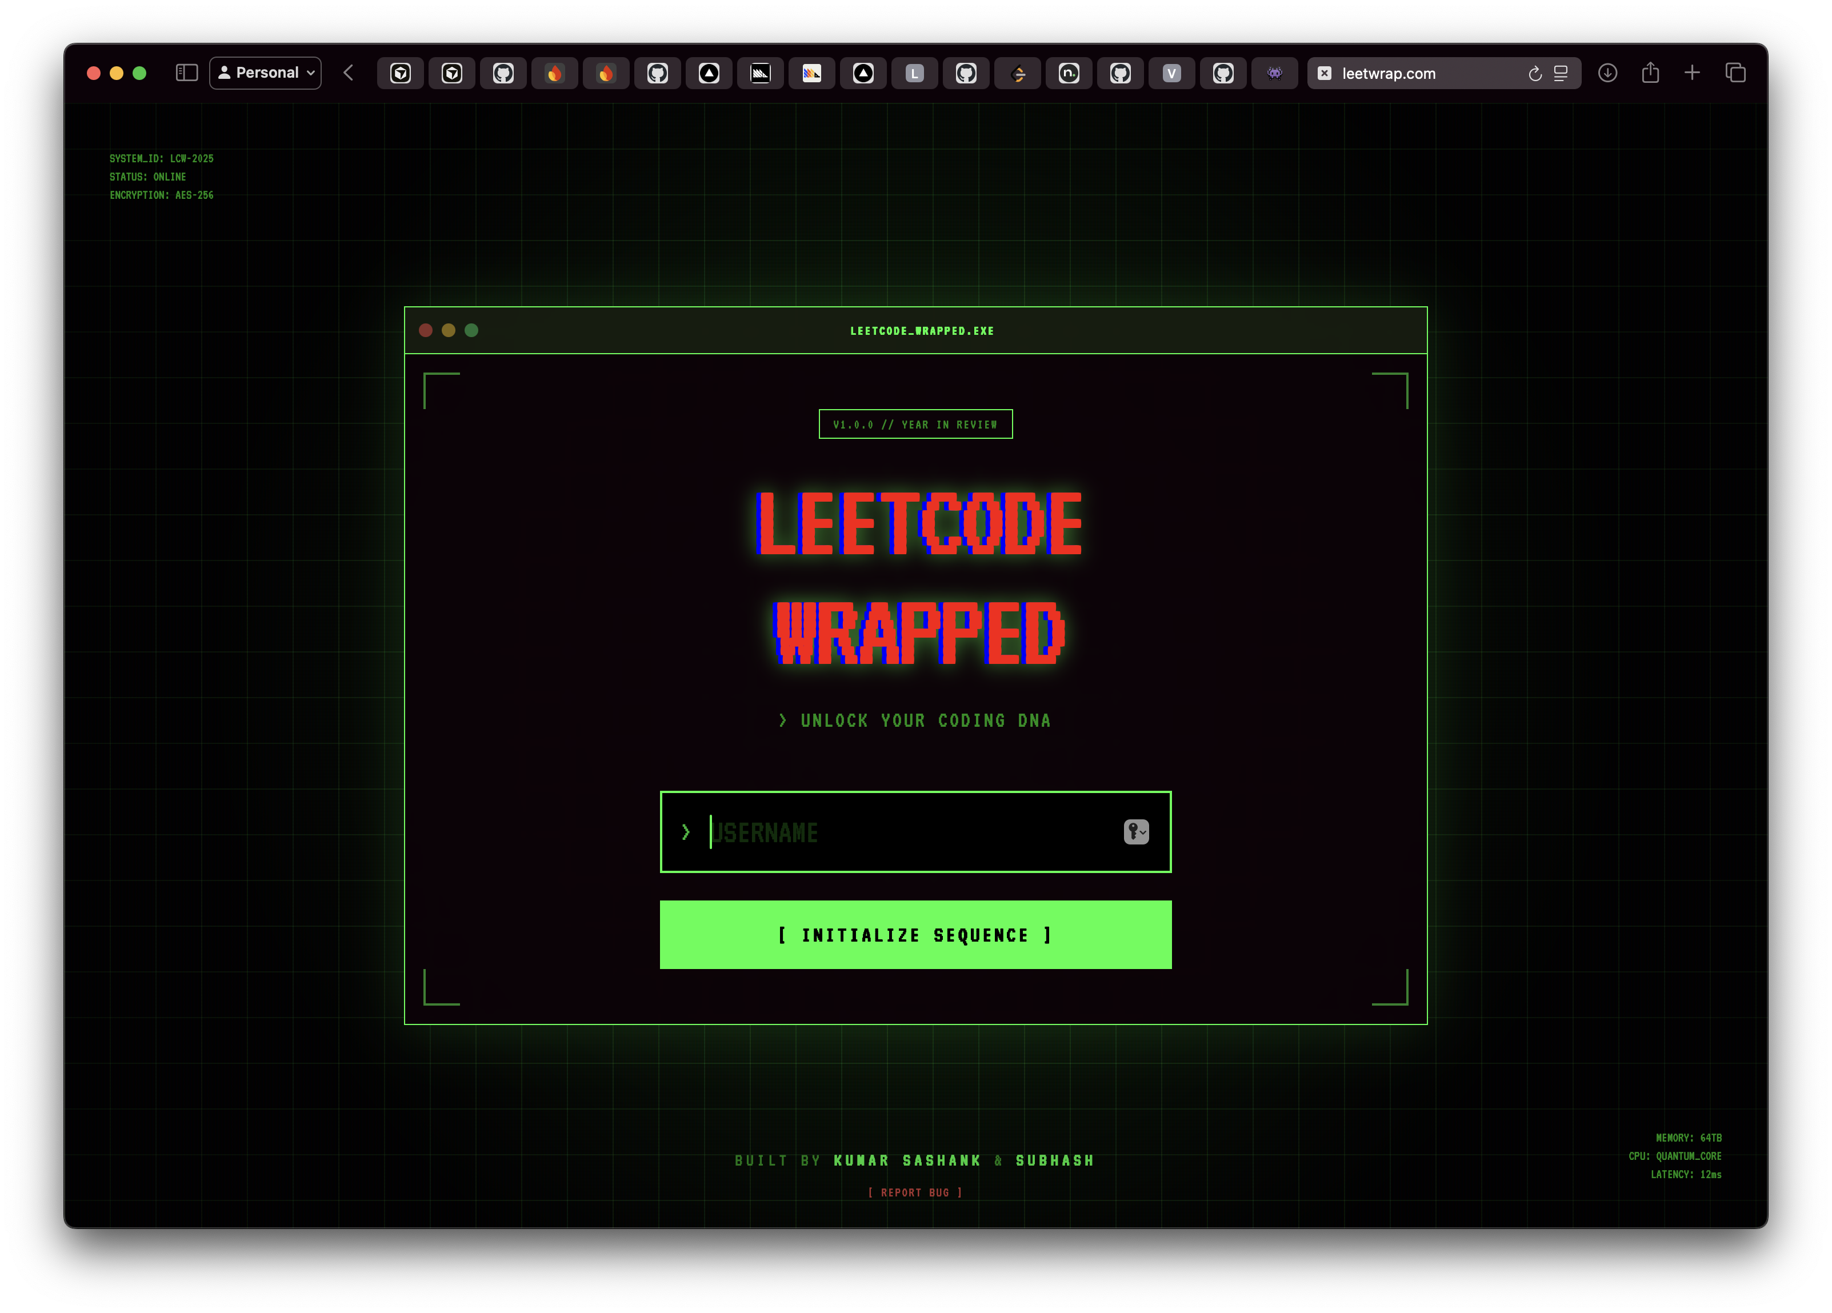The height and width of the screenshot is (1313, 1832).
Task: Click the back navigation arrow
Action: click(x=348, y=73)
